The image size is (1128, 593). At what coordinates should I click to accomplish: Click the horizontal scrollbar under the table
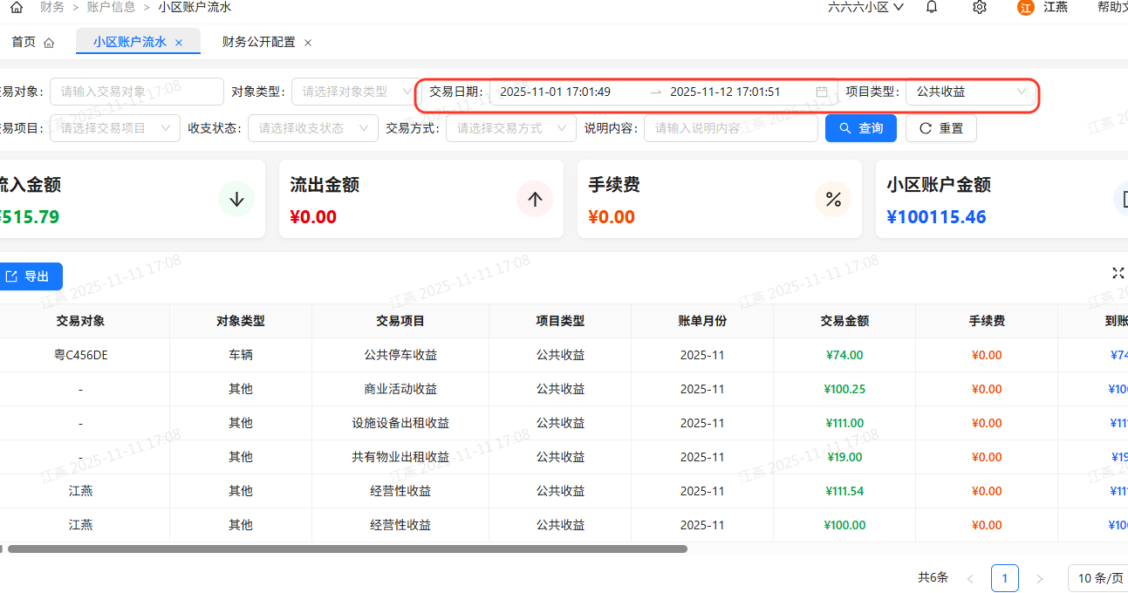tap(347, 549)
